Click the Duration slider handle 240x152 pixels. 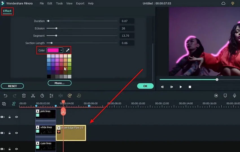coord(48,21)
